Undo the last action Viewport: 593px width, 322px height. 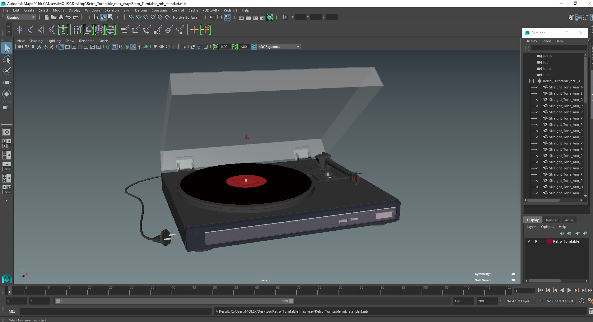(68, 17)
